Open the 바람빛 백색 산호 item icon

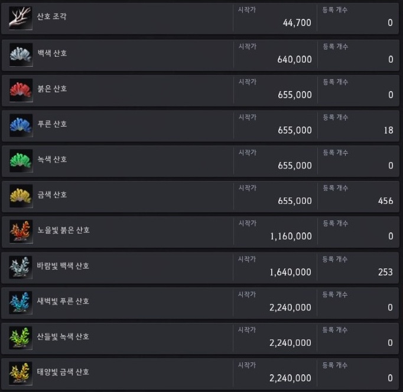coord(21,267)
